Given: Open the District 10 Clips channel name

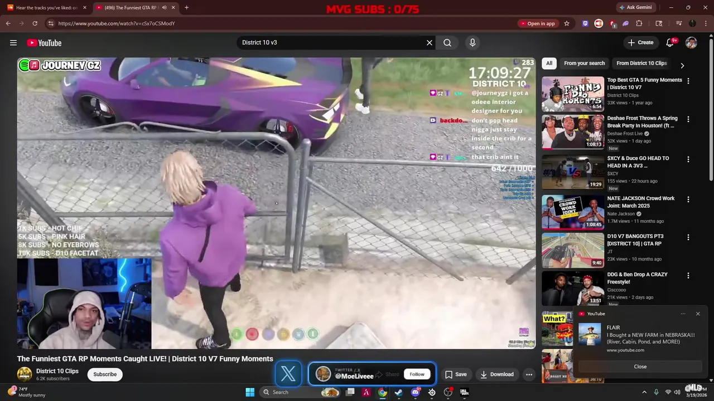Looking at the screenshot, I should (x=57, y=371).
